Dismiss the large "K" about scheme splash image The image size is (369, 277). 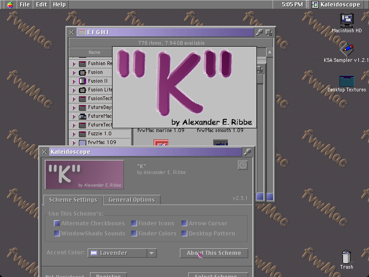coord(184,87)
